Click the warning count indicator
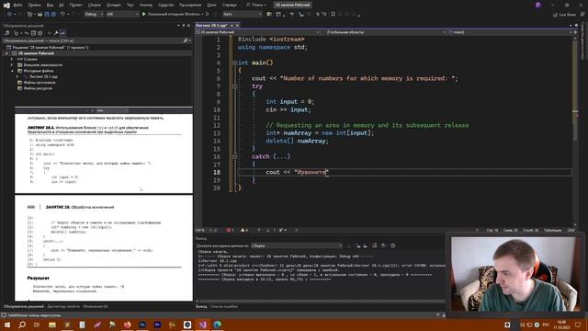 point(244,230)
